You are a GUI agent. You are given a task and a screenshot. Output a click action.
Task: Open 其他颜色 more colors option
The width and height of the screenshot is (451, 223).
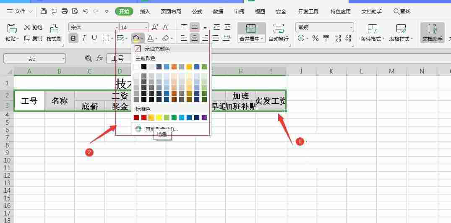point(171,129)
